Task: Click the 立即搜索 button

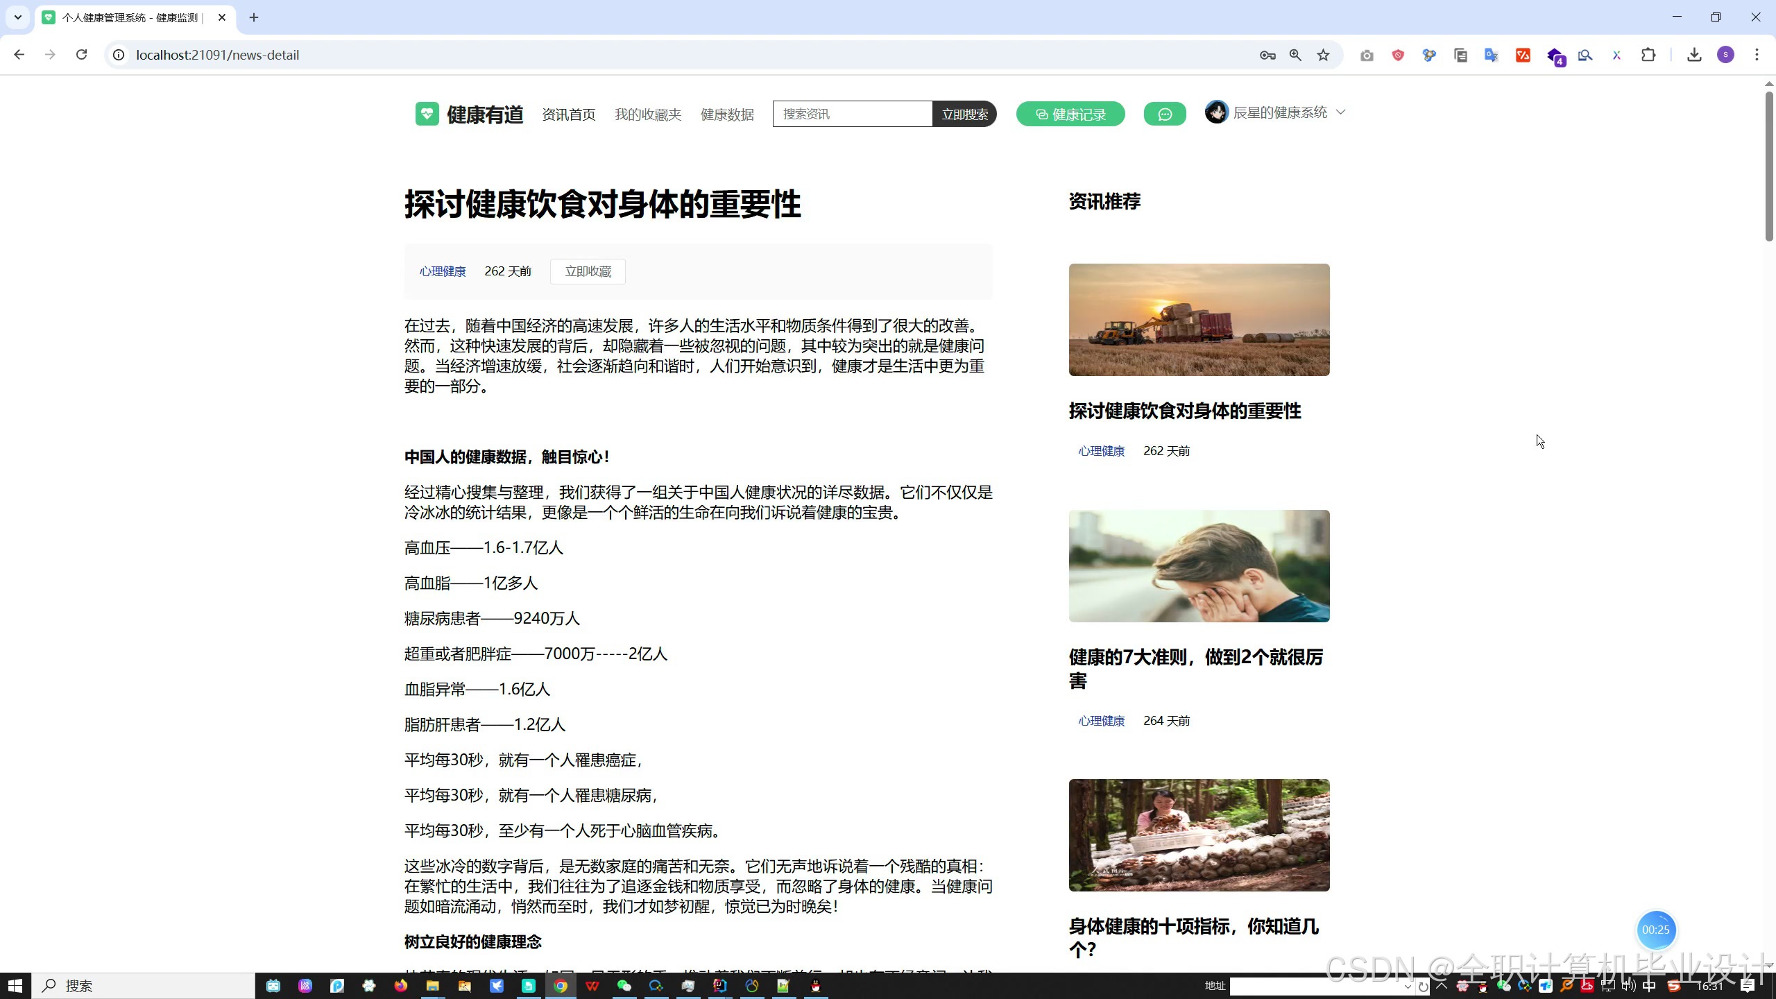Action: (964, 114)
